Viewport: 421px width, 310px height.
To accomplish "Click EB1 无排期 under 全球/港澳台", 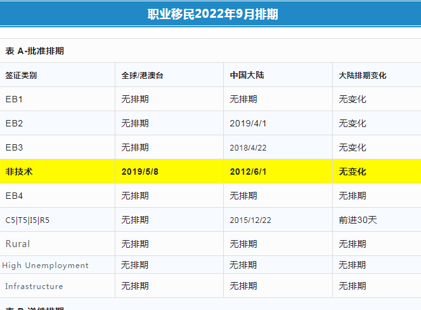I will click(x=135, y=99).
